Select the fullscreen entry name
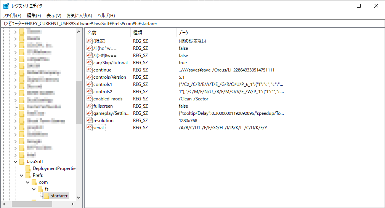 (x=103, y=106)
